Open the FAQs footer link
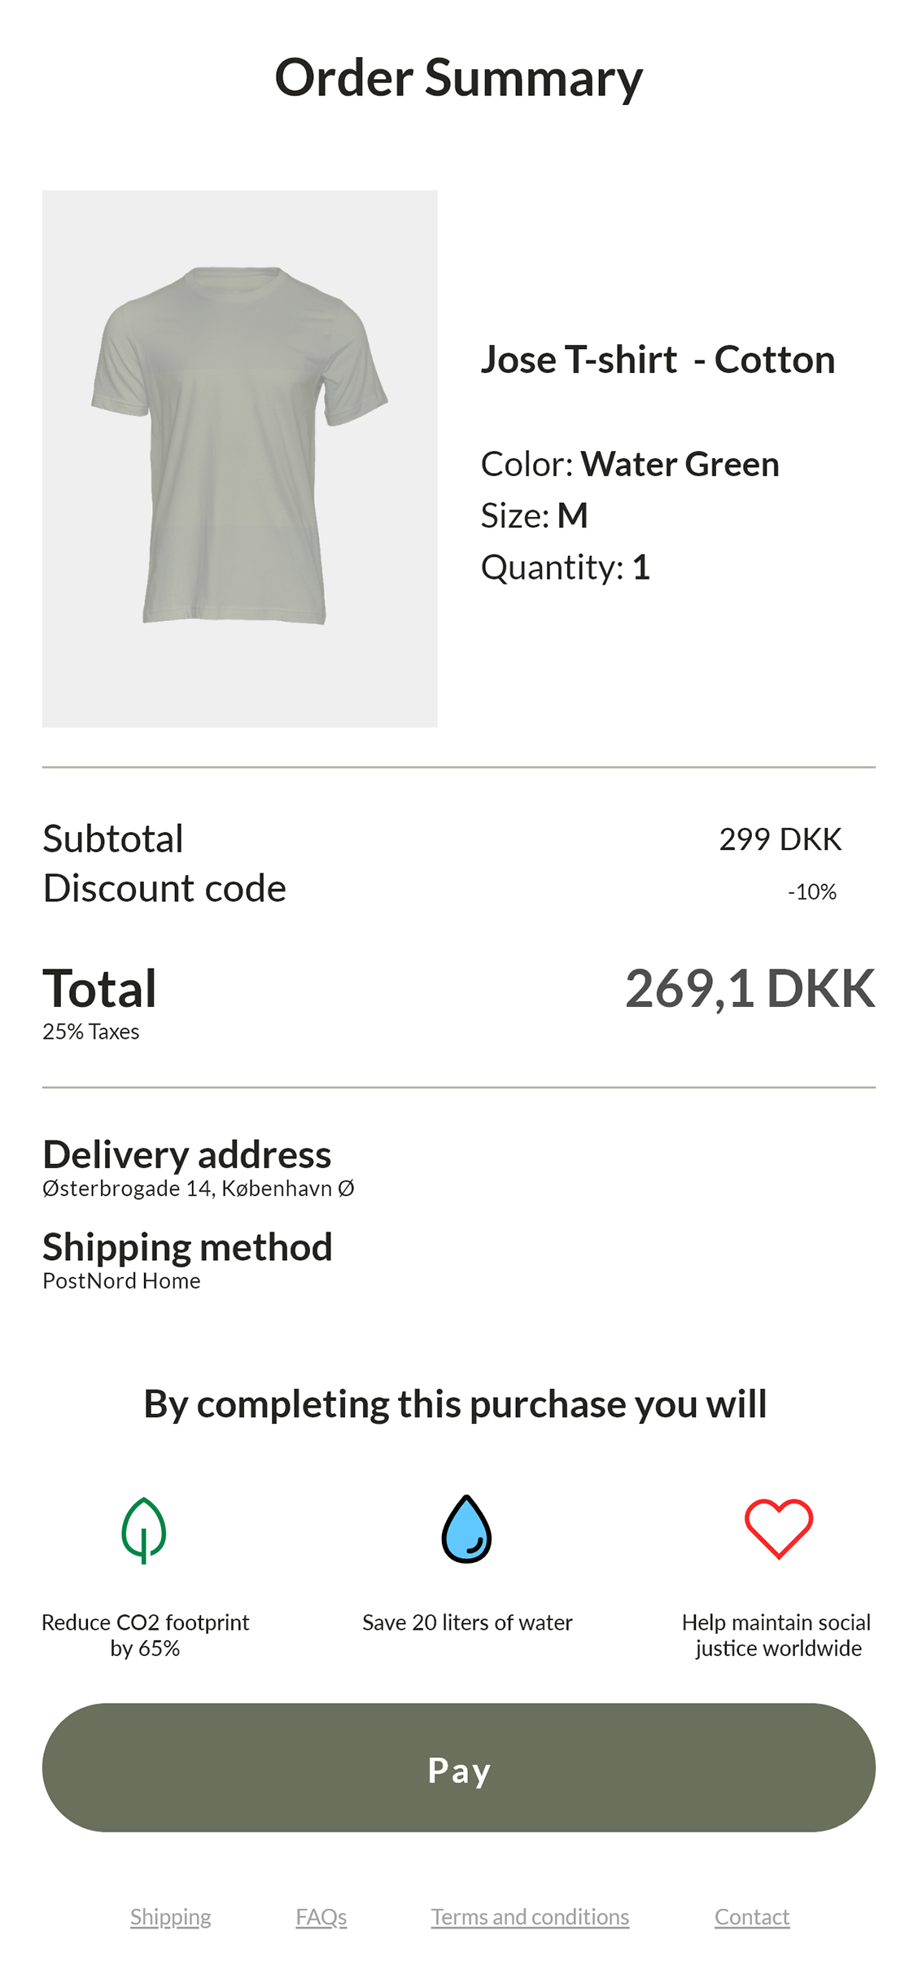This screenshot has height=1983, width=918. [321, 1917]
